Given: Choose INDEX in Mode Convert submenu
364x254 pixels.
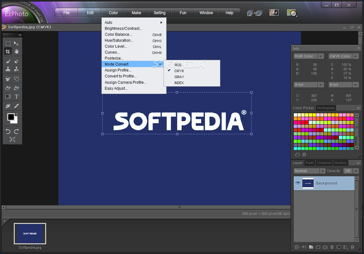Looking at the screenshot, I should [x=192, y=83].
